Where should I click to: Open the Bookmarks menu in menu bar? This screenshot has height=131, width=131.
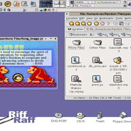click(x=106, y=18)
